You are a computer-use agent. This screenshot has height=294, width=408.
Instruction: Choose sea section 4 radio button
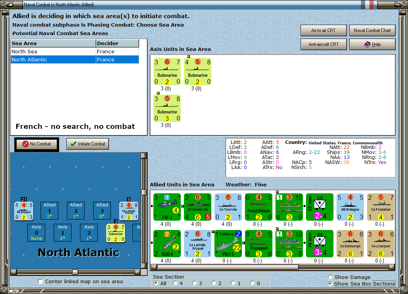pos(175,283)
